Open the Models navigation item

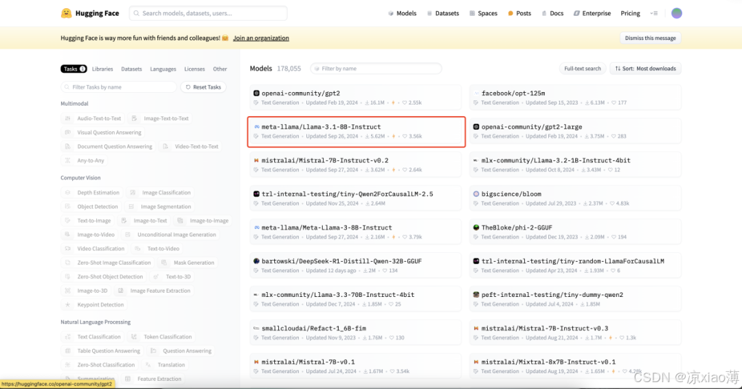click(x=402, y=13)
